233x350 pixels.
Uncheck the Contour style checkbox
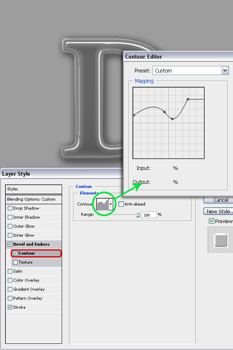(x=16, y=253)
